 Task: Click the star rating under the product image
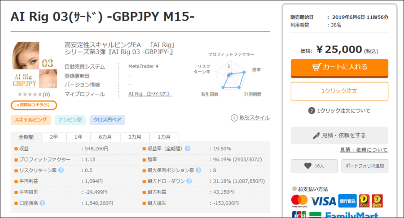click(30, 95)
